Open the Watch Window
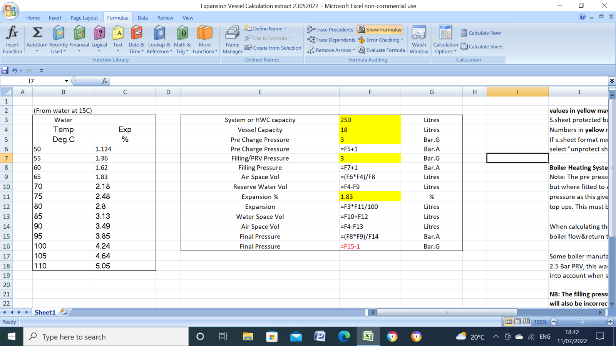616x346 pixels. click(x=419, y=39)
